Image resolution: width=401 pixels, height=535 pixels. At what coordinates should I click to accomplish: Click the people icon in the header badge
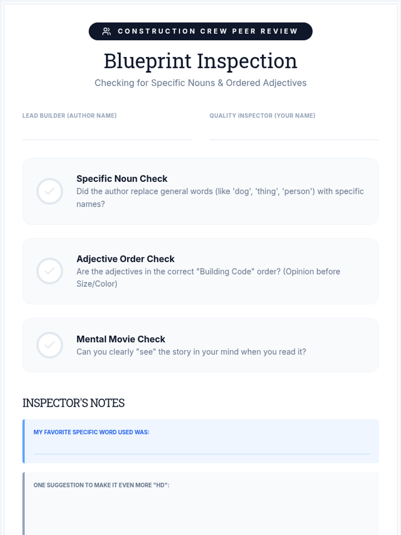(x=107, y=31)
